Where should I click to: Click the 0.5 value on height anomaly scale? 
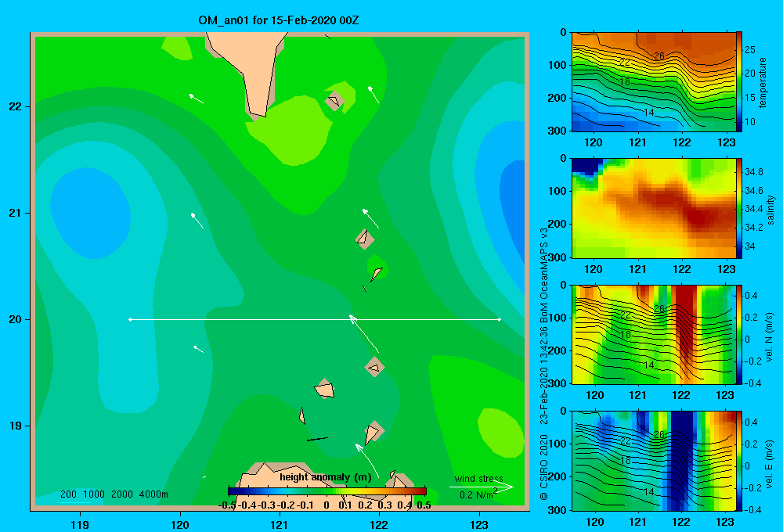(424, 505)
